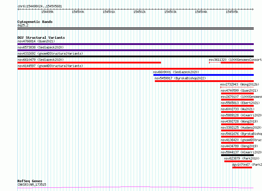Select the purple bar under nsv6573838
262x191 pixels.
click(x=135, y=50)
